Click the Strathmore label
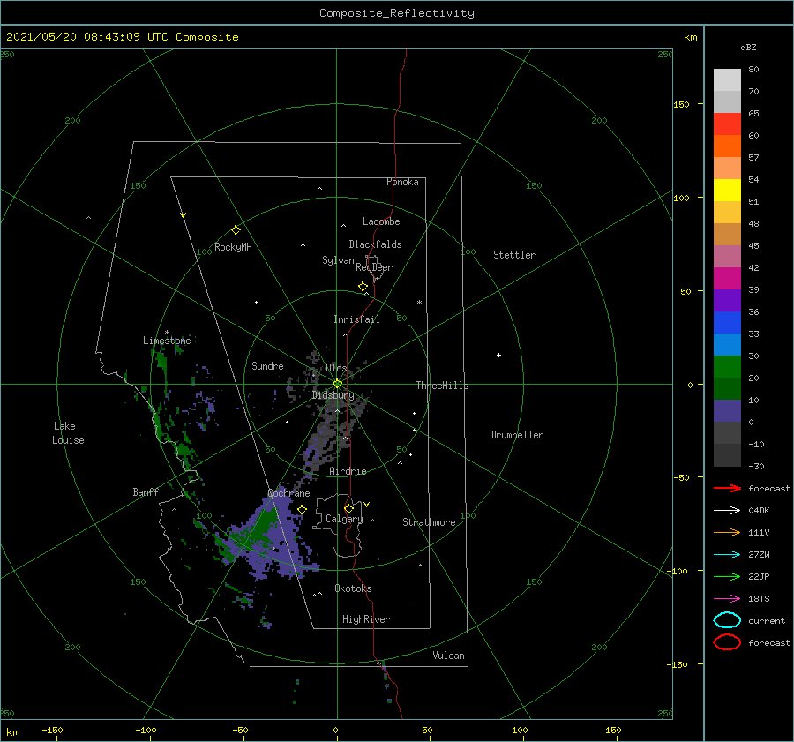 429,522
